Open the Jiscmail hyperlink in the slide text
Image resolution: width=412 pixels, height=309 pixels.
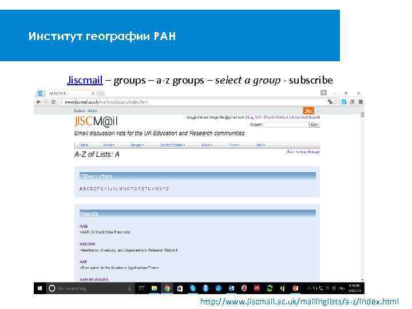tap(85, 80)
